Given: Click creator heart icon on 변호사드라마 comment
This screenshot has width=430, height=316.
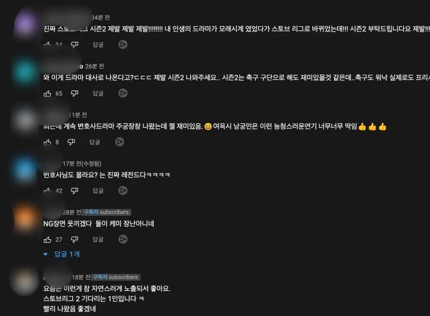Looking at the screenshot, I should tap(120, 142).
